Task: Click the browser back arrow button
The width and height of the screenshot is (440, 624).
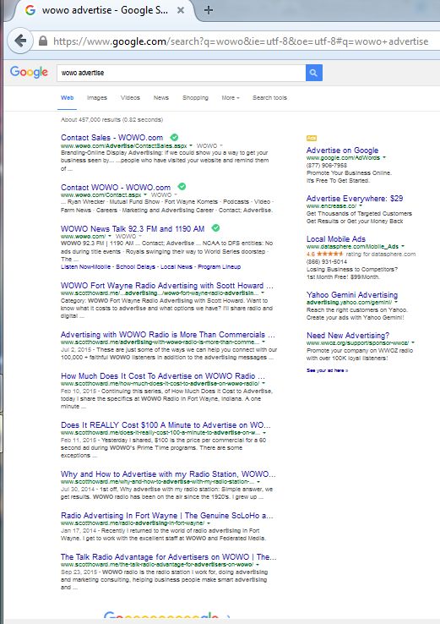Action: coord(20,41)
